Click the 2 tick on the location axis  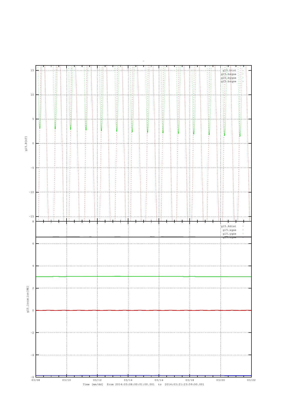33,288
